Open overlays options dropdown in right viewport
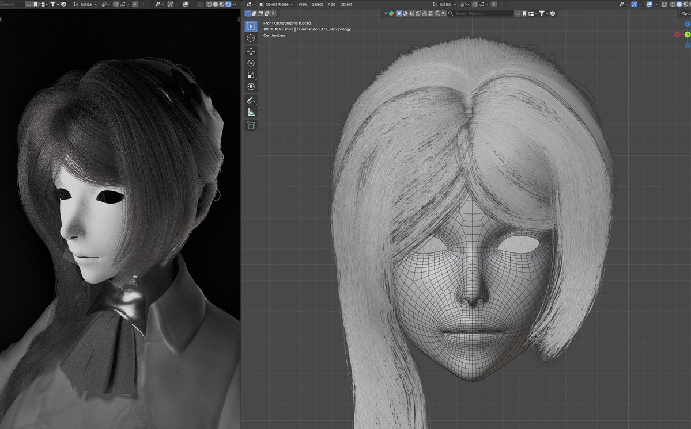The width and height of the screenshot is (691, 429). pyautogui.click(x=656, y=5)
